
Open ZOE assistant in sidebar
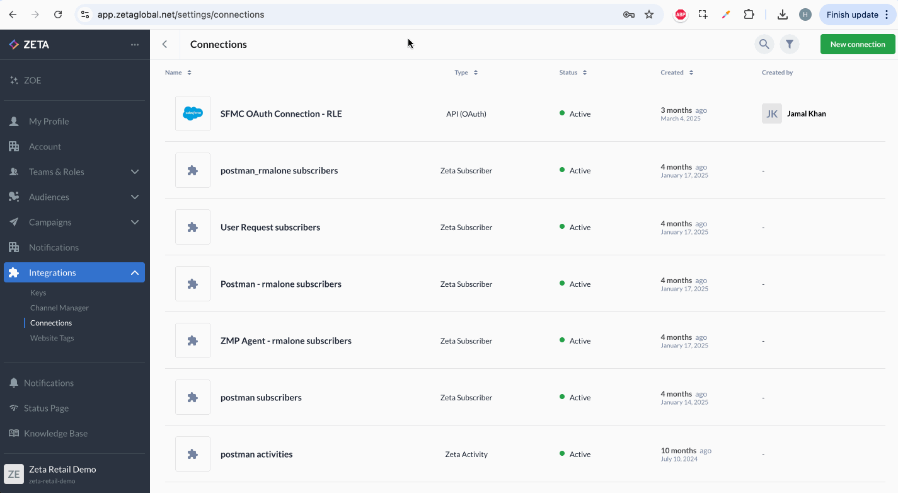(32, 80)
